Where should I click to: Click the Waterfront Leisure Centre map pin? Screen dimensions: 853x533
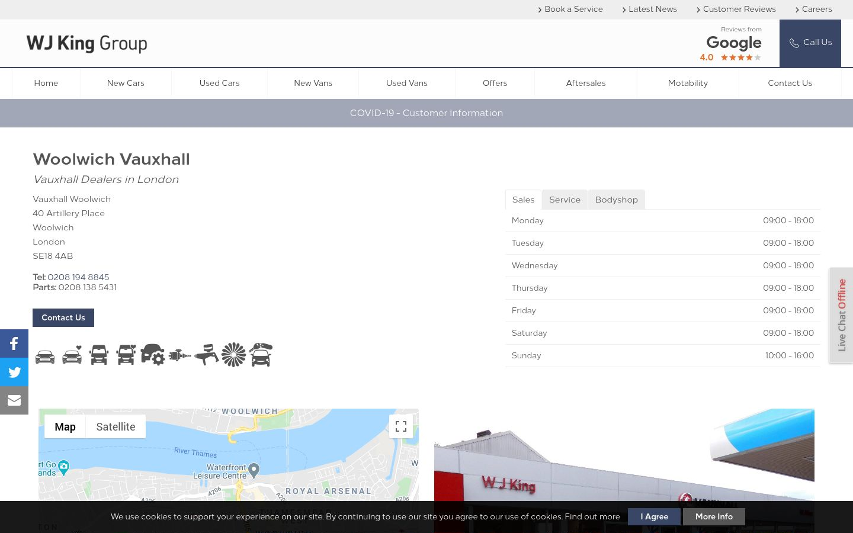tap(254, 470)
